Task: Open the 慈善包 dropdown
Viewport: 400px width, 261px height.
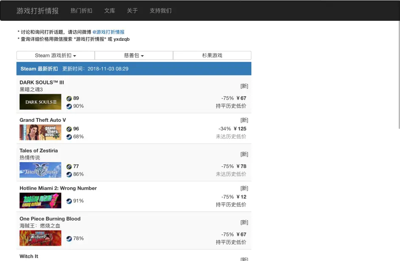Action: pos(134,56)
